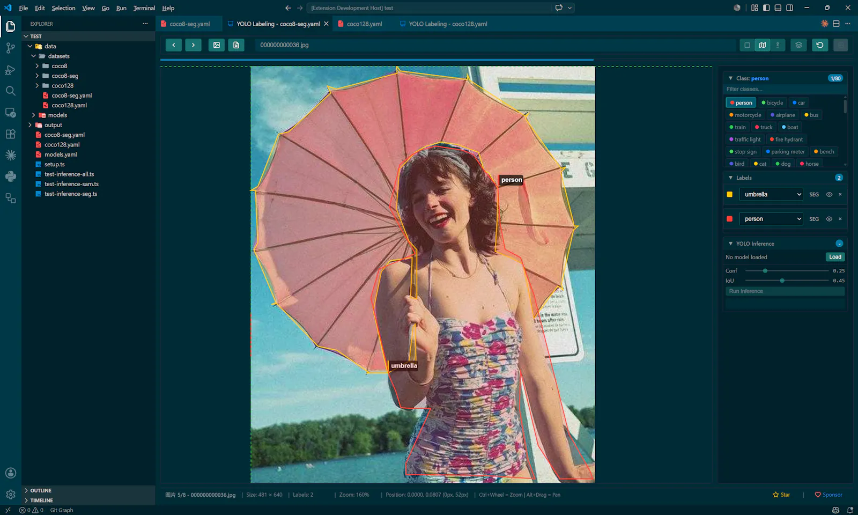Click the Load model button
This screenshot has height=515, width=858.
click(x=835, y=257)
